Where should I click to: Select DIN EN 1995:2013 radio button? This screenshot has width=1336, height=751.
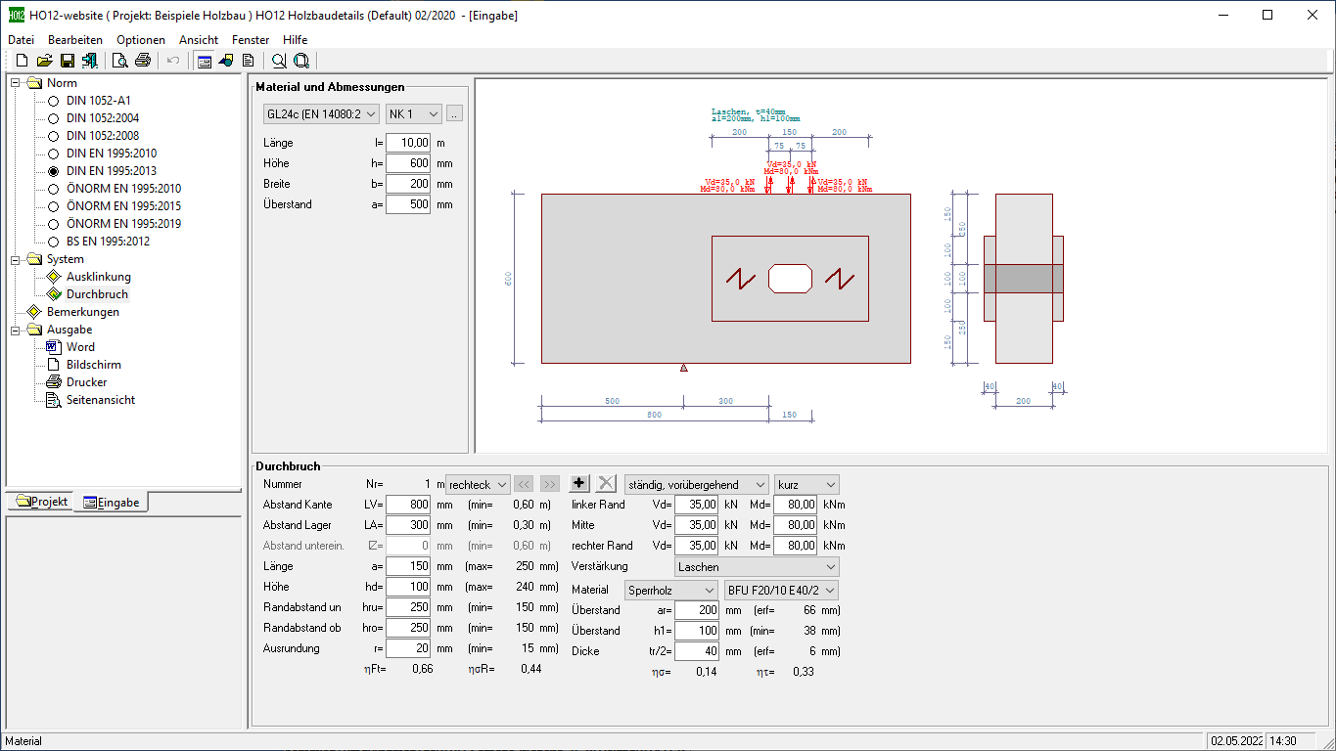(53, 171)
